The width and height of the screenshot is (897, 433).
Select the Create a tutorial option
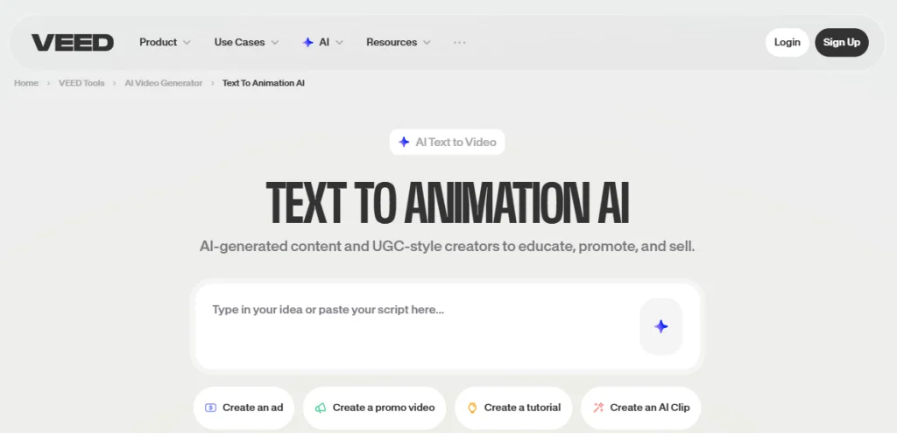[x=513, y=408]
